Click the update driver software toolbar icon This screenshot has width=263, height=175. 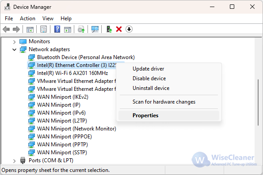(x=81, y=29)
